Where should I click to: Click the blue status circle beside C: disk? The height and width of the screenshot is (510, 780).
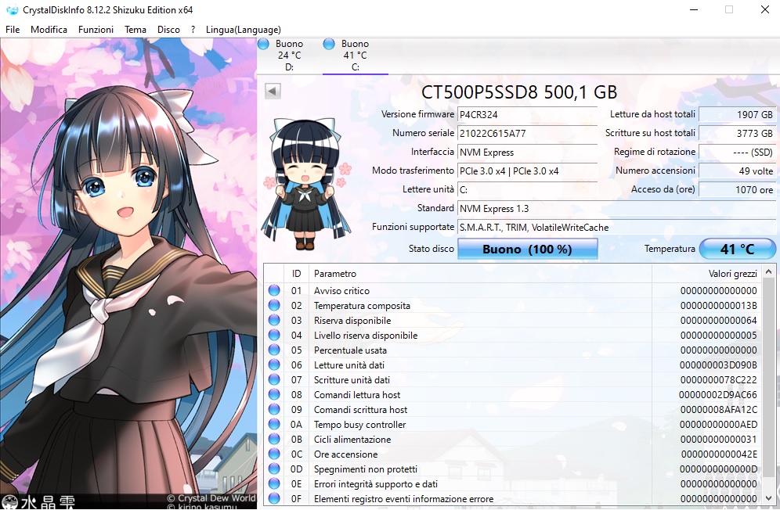329,44
